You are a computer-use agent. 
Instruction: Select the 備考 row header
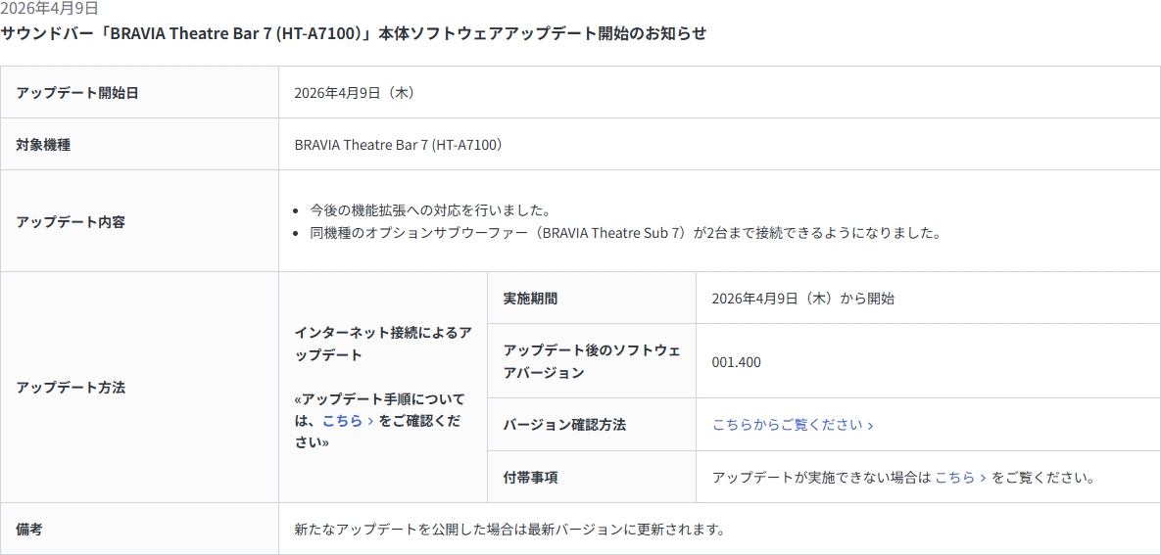tap(29, 530)
